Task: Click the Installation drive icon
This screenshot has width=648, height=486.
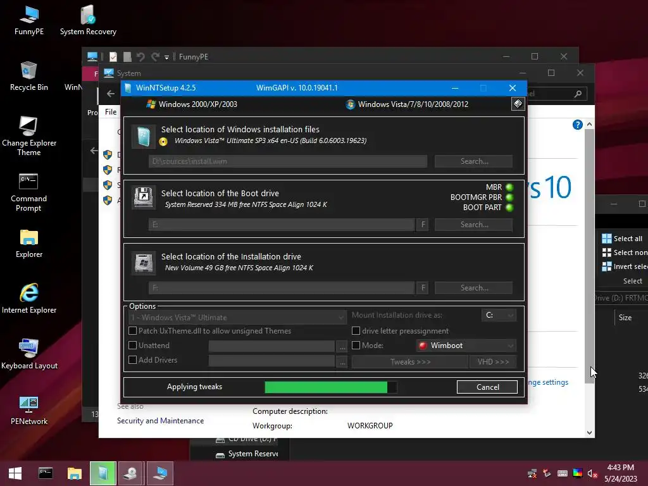Action: [144, 263]
